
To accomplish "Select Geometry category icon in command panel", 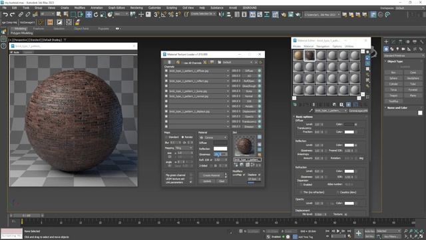I will (x=386, y=49).
